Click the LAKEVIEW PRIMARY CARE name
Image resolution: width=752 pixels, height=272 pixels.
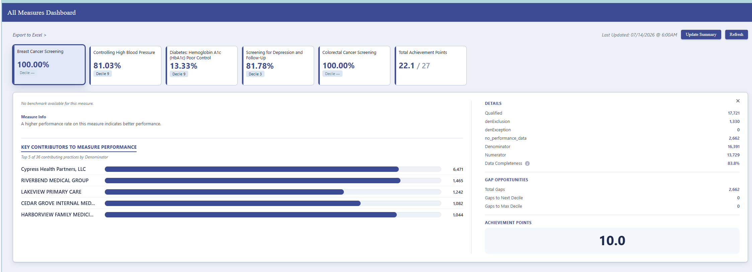pyautogui.click(x=51, y=192)
